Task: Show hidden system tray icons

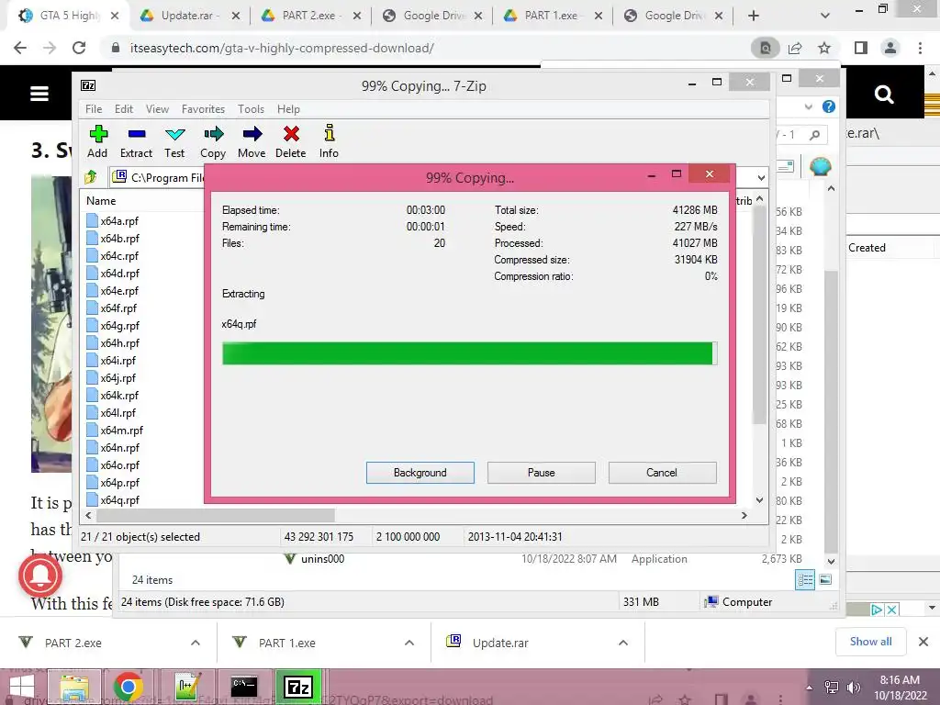Action: click(810, 688)
